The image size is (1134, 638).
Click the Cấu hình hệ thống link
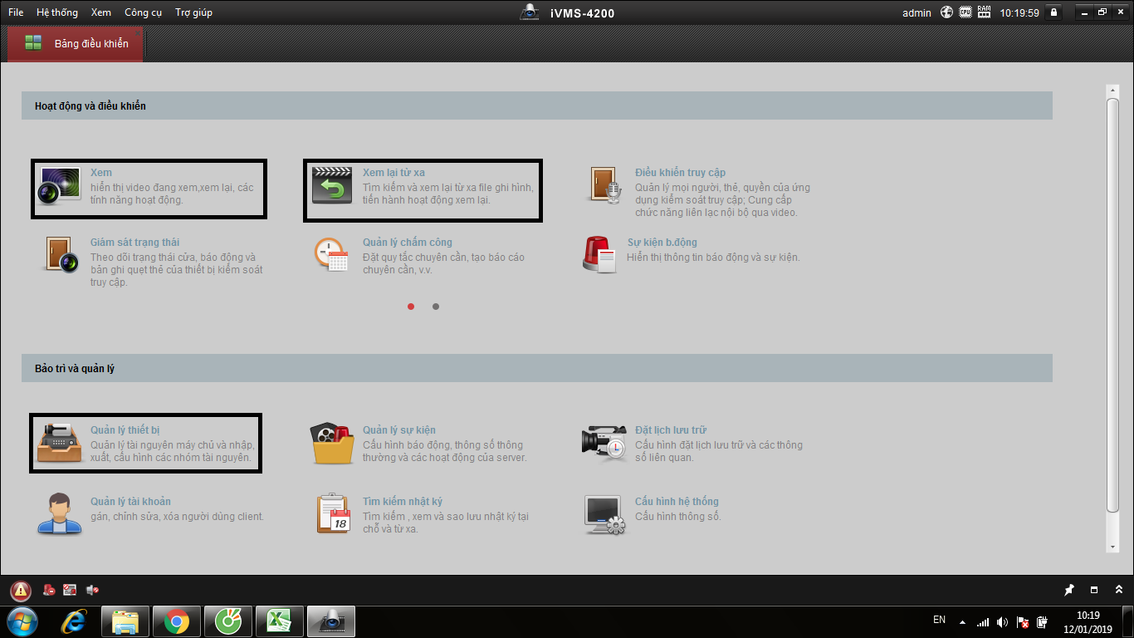point(677,502)
